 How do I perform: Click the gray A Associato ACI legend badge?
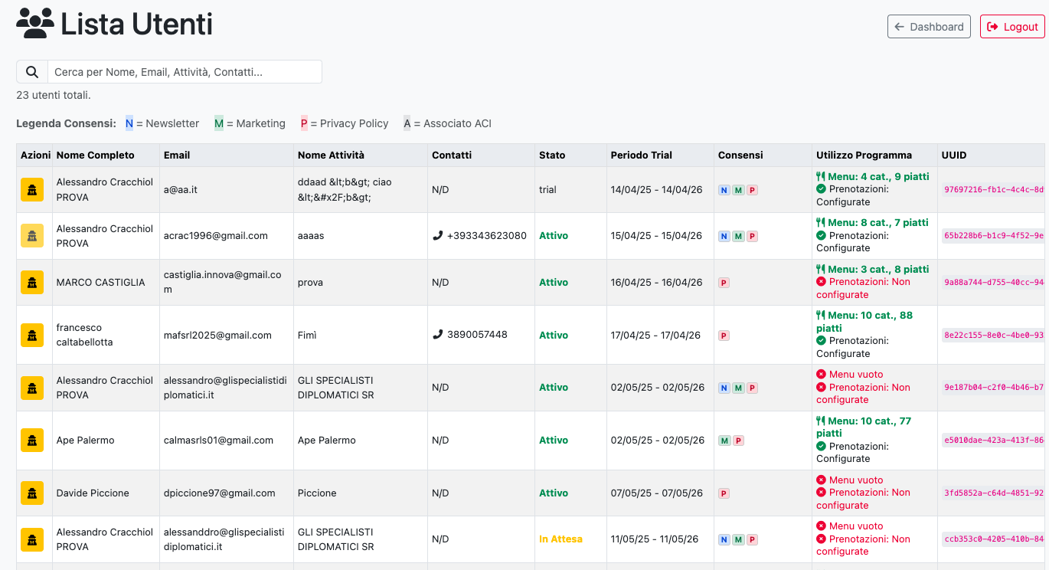pyautogui.click(x=407, y=123)
